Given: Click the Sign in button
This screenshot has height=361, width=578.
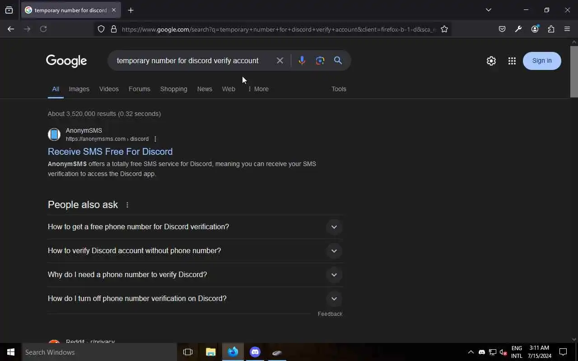Looking at the screenshot, I should (x=542, y=61).
